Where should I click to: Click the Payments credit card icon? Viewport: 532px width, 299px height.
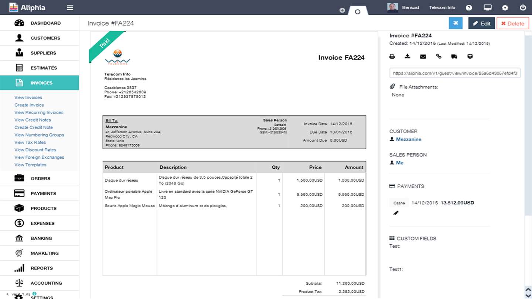[19, 193]
